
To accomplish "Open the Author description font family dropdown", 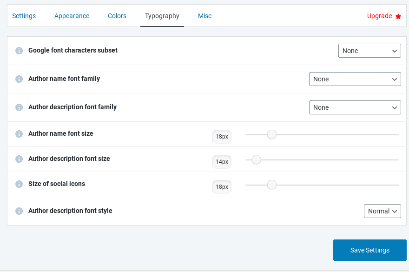I will tap(355, 107).
